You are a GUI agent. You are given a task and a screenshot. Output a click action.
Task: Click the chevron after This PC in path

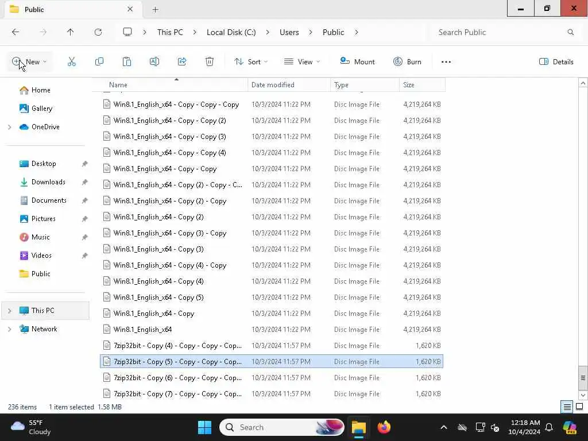pyautogui.click(x=195, y=32)
